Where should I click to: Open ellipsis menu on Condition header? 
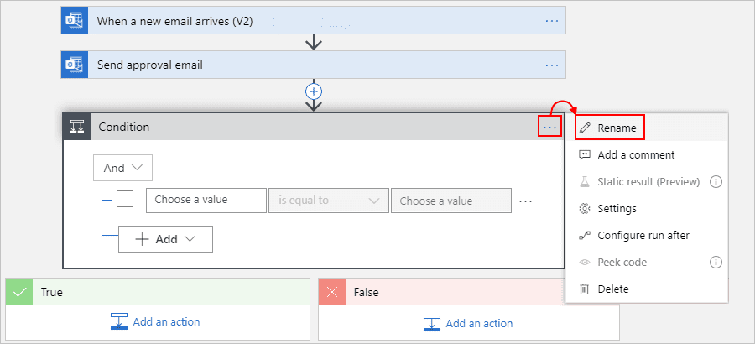549,128
